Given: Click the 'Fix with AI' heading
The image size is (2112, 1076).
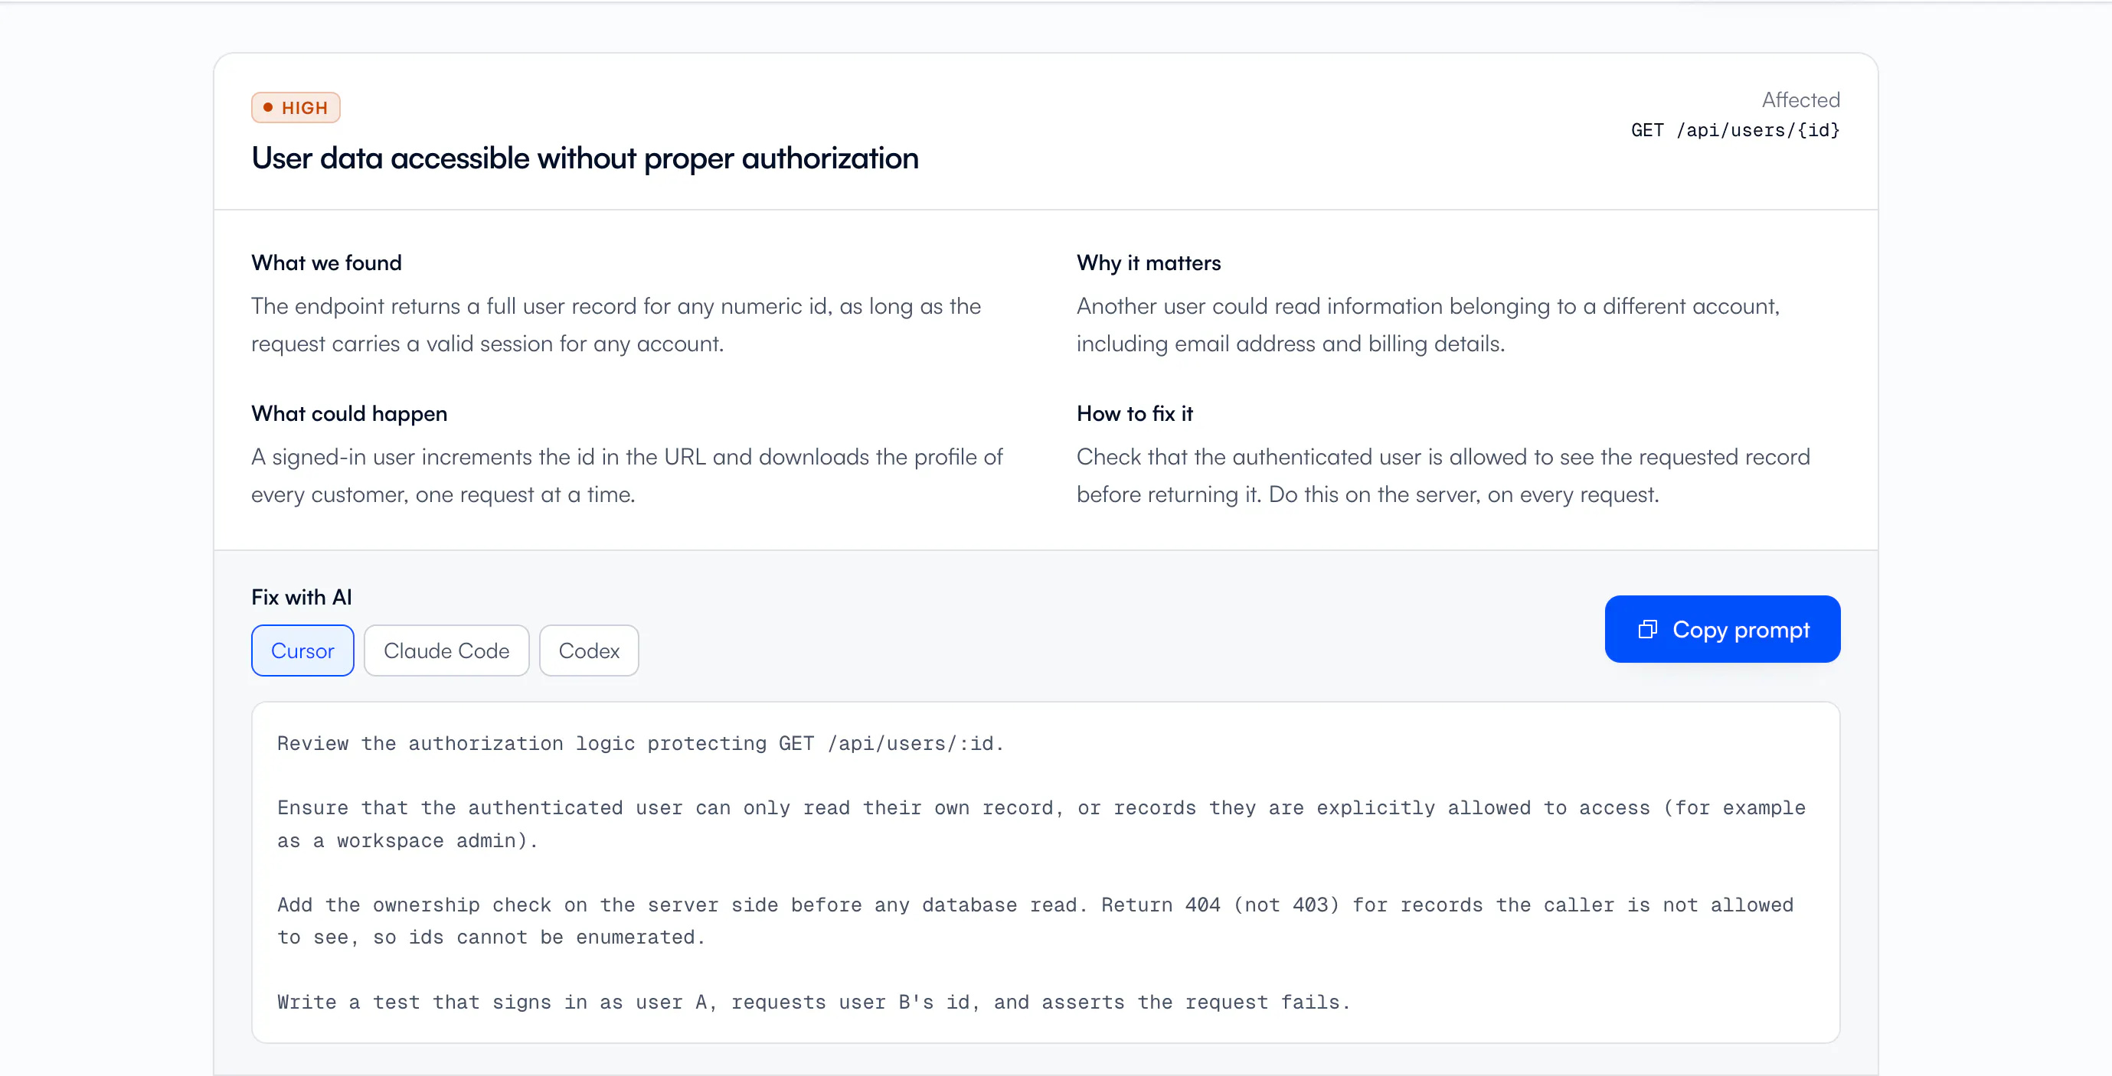Looking at the screenshot, I should pos(302,598).
